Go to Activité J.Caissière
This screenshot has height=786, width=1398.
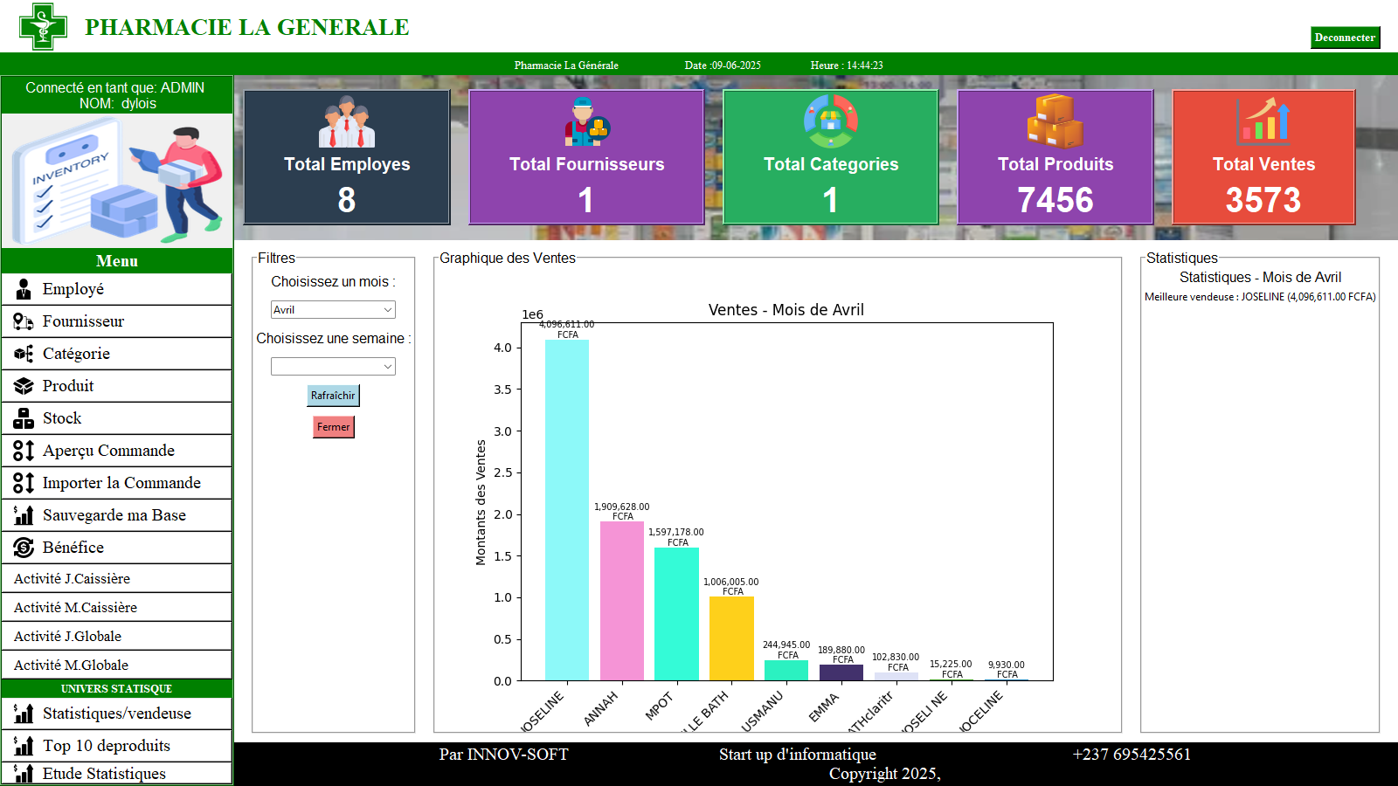pyautogui.click(x=72, y=579)
